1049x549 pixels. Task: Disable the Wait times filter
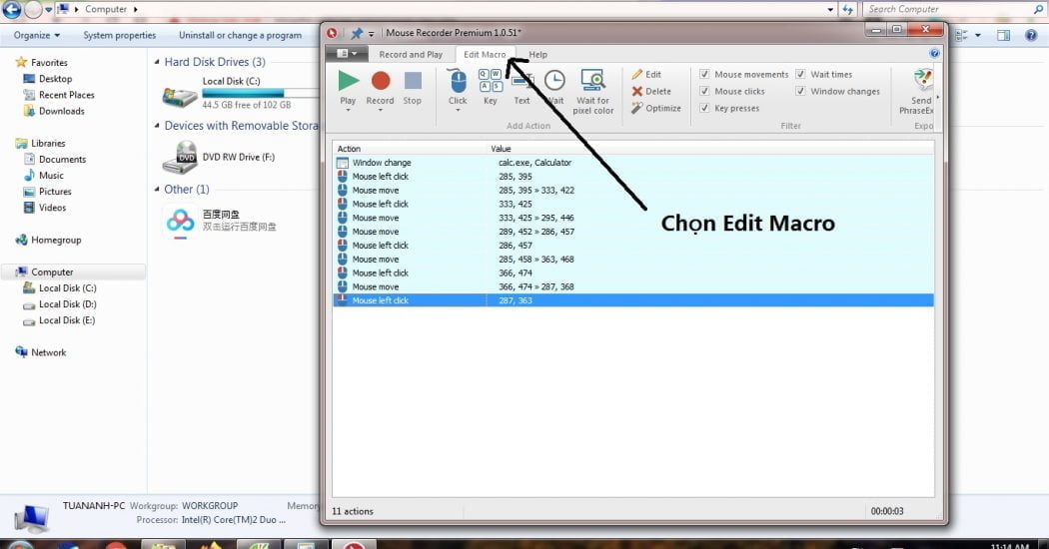click(x=800, y=74)
